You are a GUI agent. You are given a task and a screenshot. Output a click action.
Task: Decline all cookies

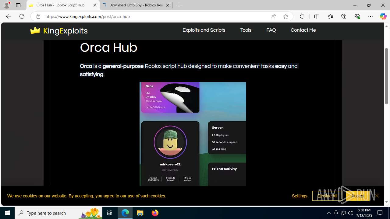tap(327, 196)
